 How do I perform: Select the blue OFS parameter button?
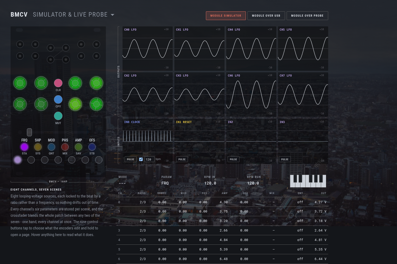point(92,147)
